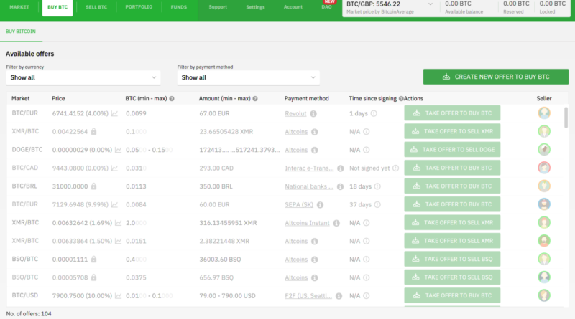Select the BUY BITCOIN sub-tab
This screenshot has height=319, width=575.
pos(21,32)
